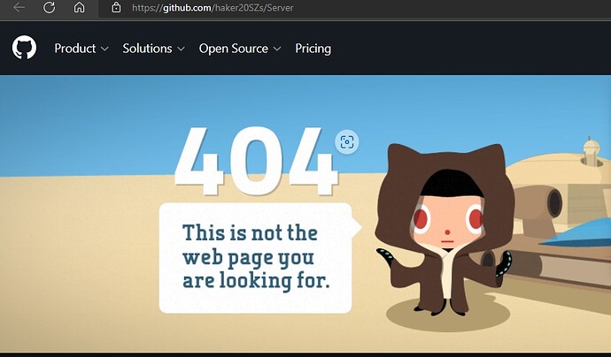Go to browser home icon
Image resolution: width=611 pixels, height=357 pixels.
(79, 7)
